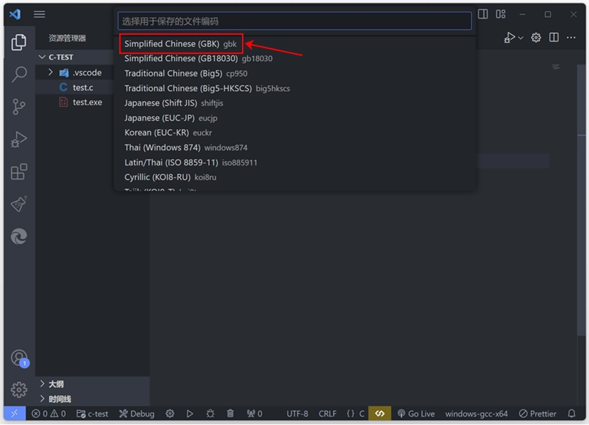Collapse the C-TEST folder
Image resolution: width=589 pixels, height=425 pixels.
[60, 57]
